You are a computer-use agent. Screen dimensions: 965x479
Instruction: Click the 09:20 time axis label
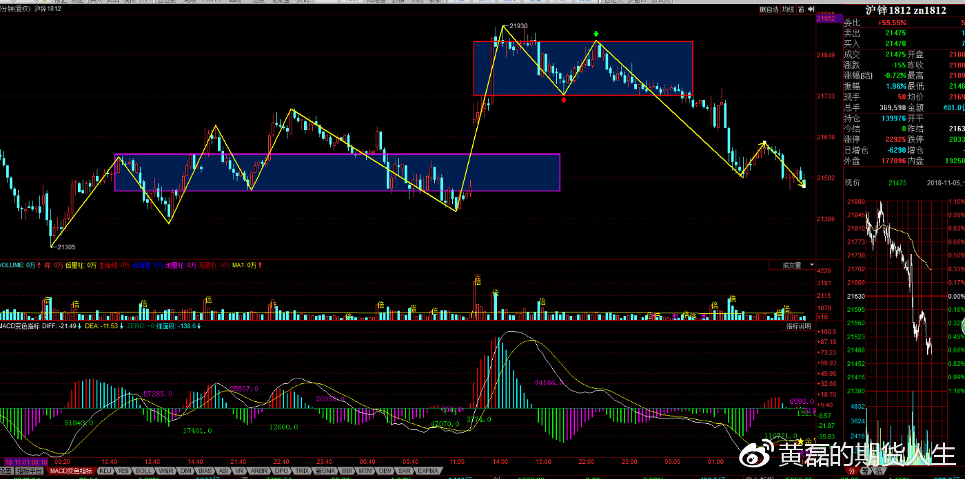point(63,462)
